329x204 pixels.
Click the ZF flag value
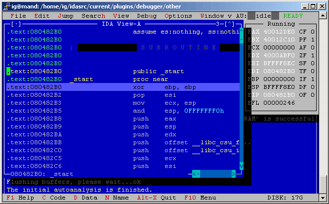click(x=313, y=56)
